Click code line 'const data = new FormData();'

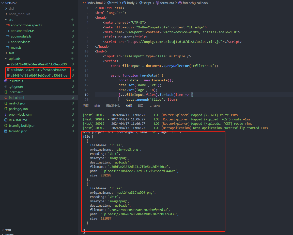click(x=146, y=80)
